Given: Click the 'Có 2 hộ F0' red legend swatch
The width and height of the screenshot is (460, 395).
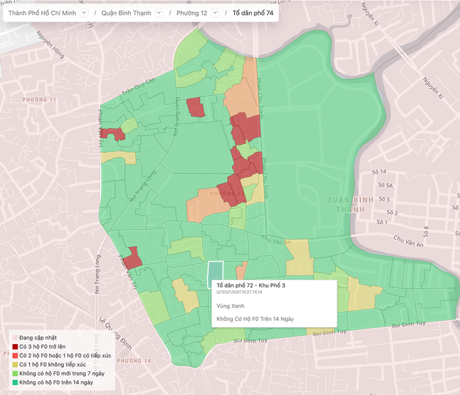Looking at the screenshot, I should 15,356.
